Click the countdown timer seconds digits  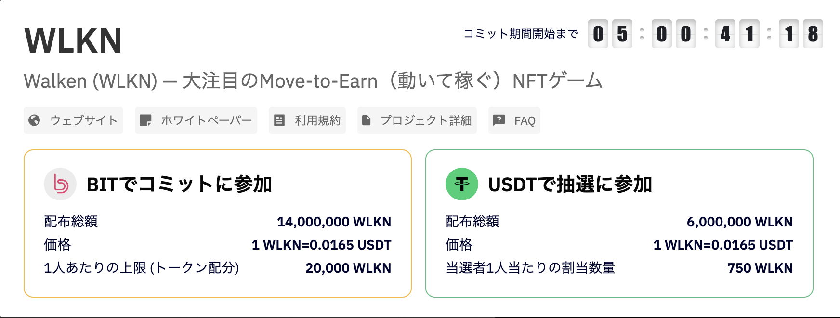pyautogui.click(x=801, y=34)
